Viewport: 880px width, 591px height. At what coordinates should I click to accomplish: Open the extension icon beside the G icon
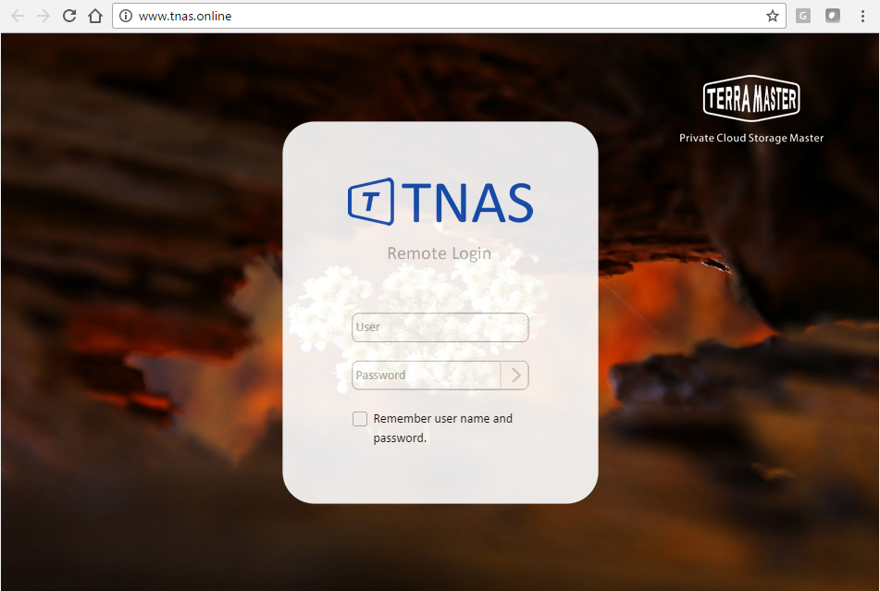tap(833, 16)
